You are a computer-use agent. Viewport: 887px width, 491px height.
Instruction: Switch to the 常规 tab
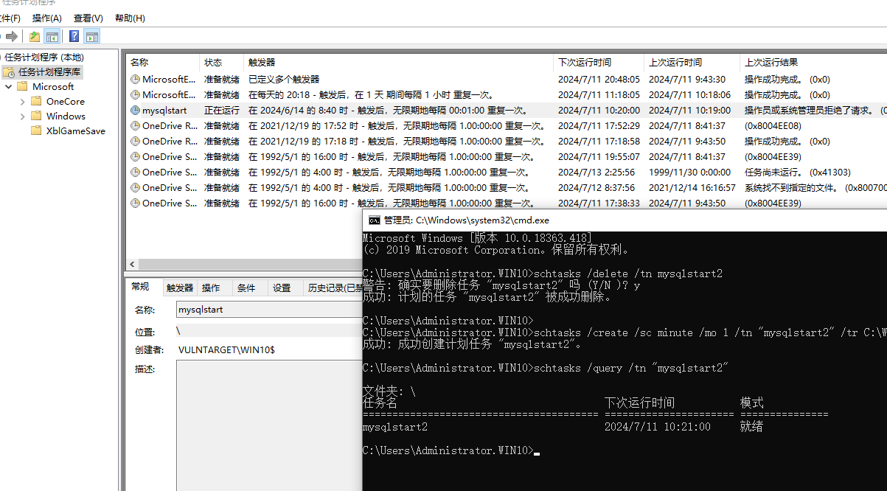[x=140, y=287]
